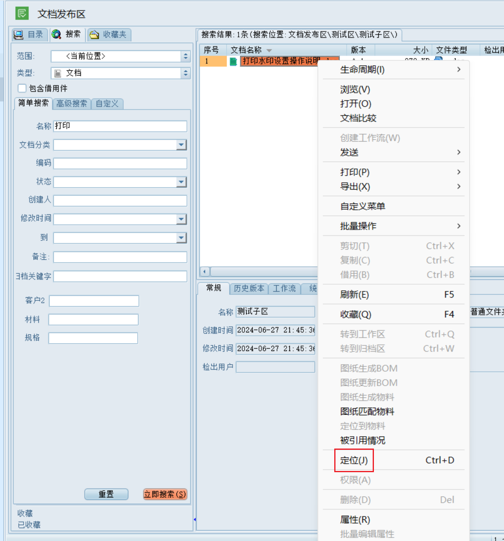Choose 浏览(V) from context menu

click(x=394, y=90)
